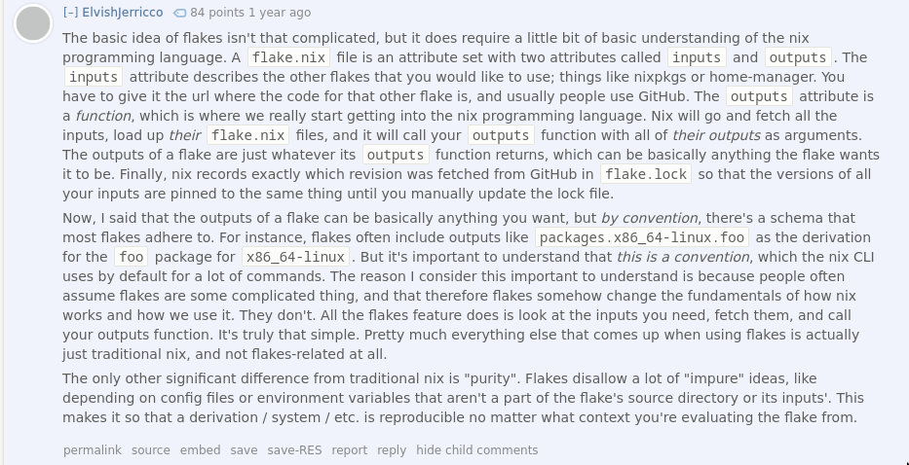Click the standalone 'foo' code snippet

point(131,257)
